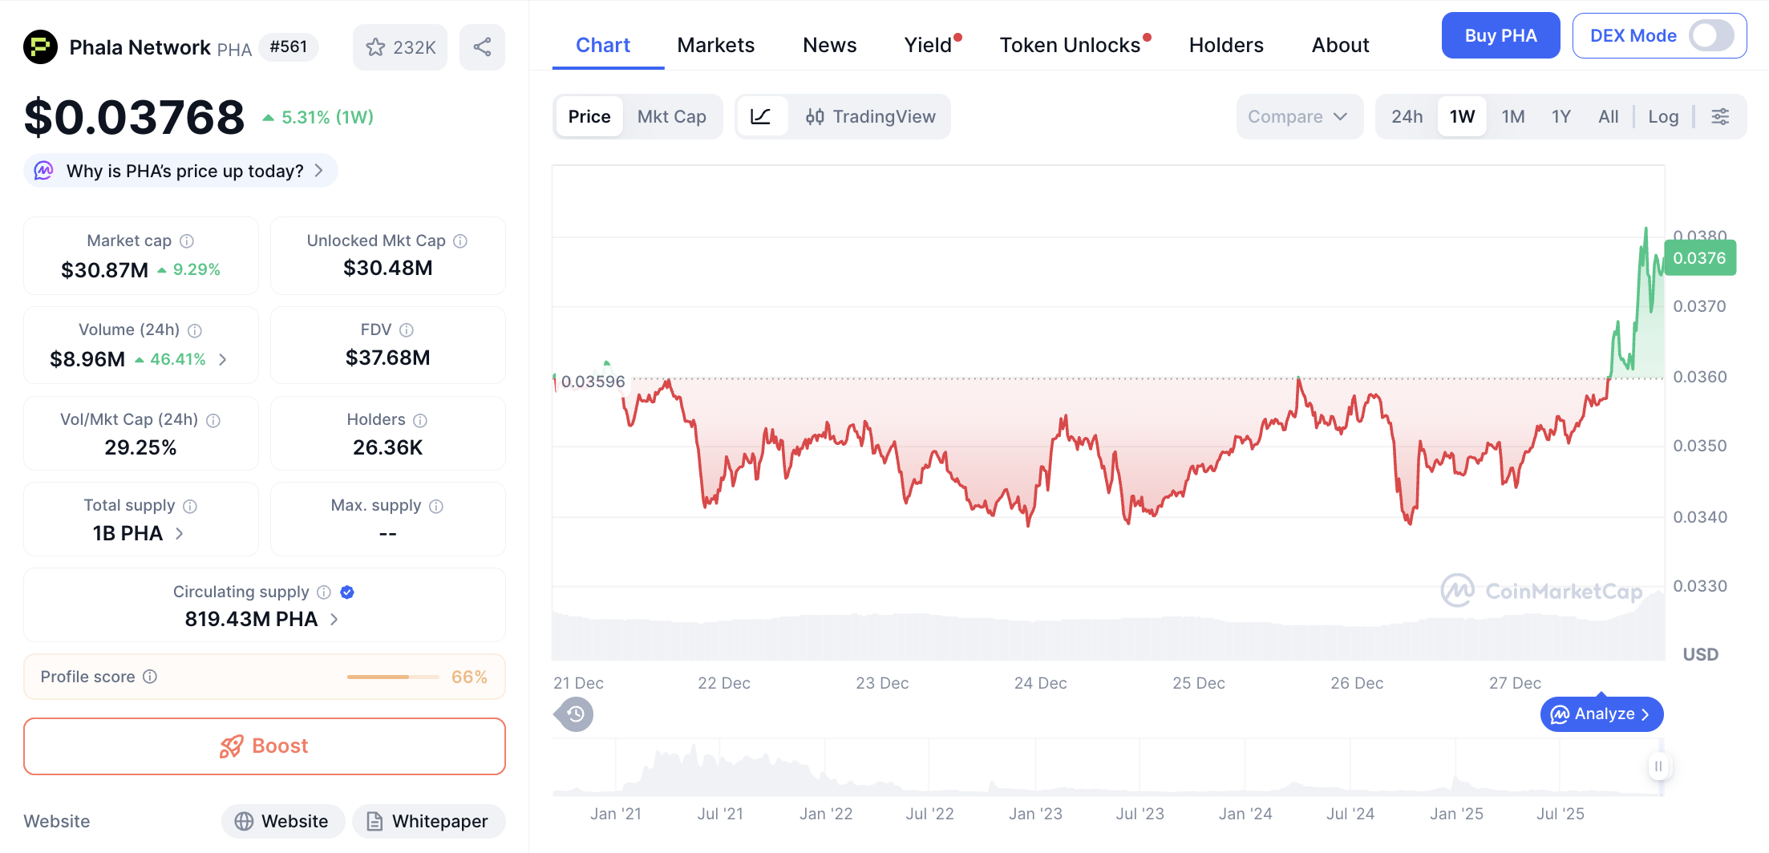Screen dimensions: 1769x853
Task: Toggle the DEX Mode switch
Action: (x=1710, y=36)
